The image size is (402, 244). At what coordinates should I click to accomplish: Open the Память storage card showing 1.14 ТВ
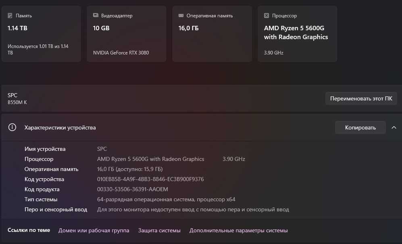point(41,34)
